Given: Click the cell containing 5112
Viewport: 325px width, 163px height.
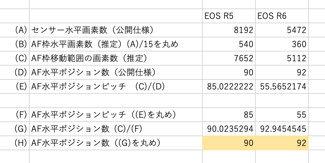Looking at the screenshot, I should (282, 59).
